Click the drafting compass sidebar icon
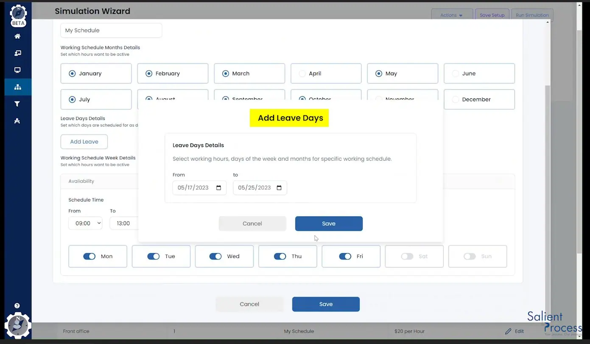The height and width of the screenshot is (344, 590). click(x=17, y=121)
